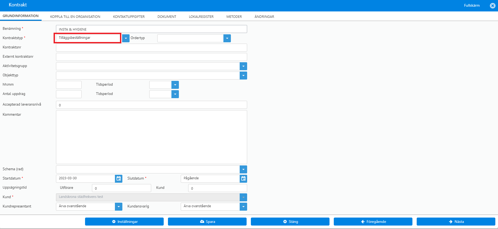This screenshot has height=229, width=498.
Task: Expand the Ordertyp dropdown arrow
Action: coord(227,38)
